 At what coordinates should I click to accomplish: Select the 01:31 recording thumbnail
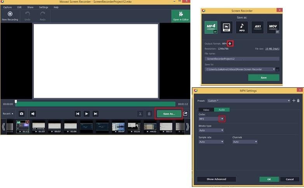point(134,127)
